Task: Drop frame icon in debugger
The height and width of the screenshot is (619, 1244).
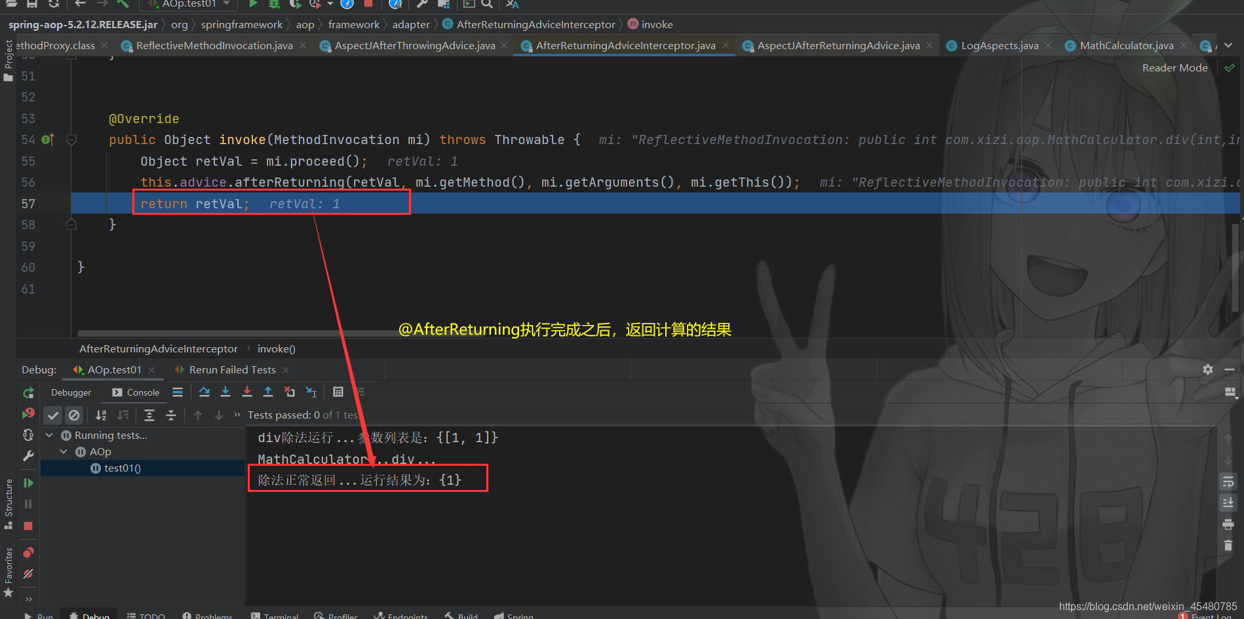Action: (290, 392)
